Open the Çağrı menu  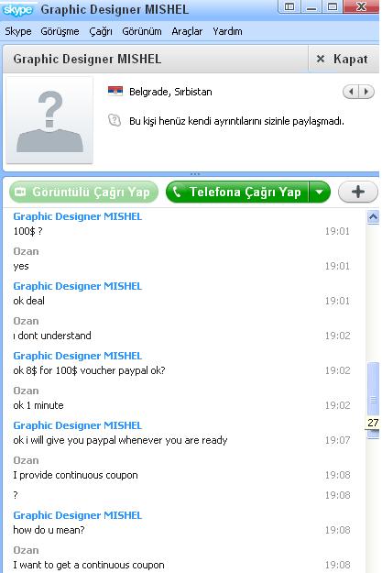coord(101,31)
